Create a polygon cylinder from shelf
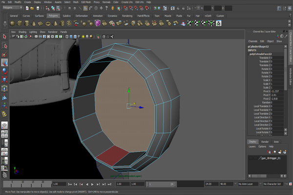Image resolution: width=293 pixels, height=195 pixels. (27, 23)
